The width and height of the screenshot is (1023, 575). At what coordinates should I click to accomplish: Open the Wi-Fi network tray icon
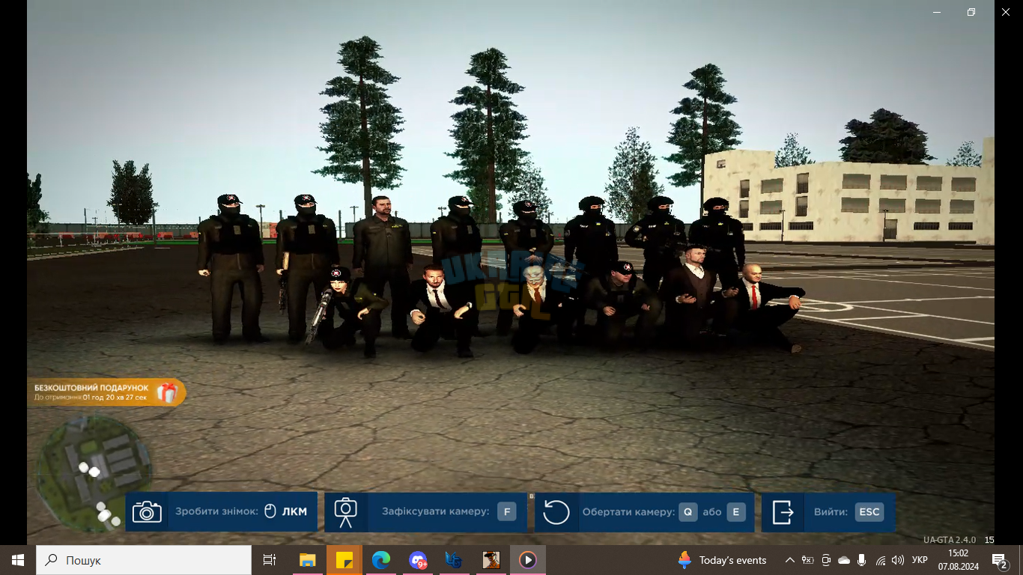pyautogui.click(x=881, y=560)
